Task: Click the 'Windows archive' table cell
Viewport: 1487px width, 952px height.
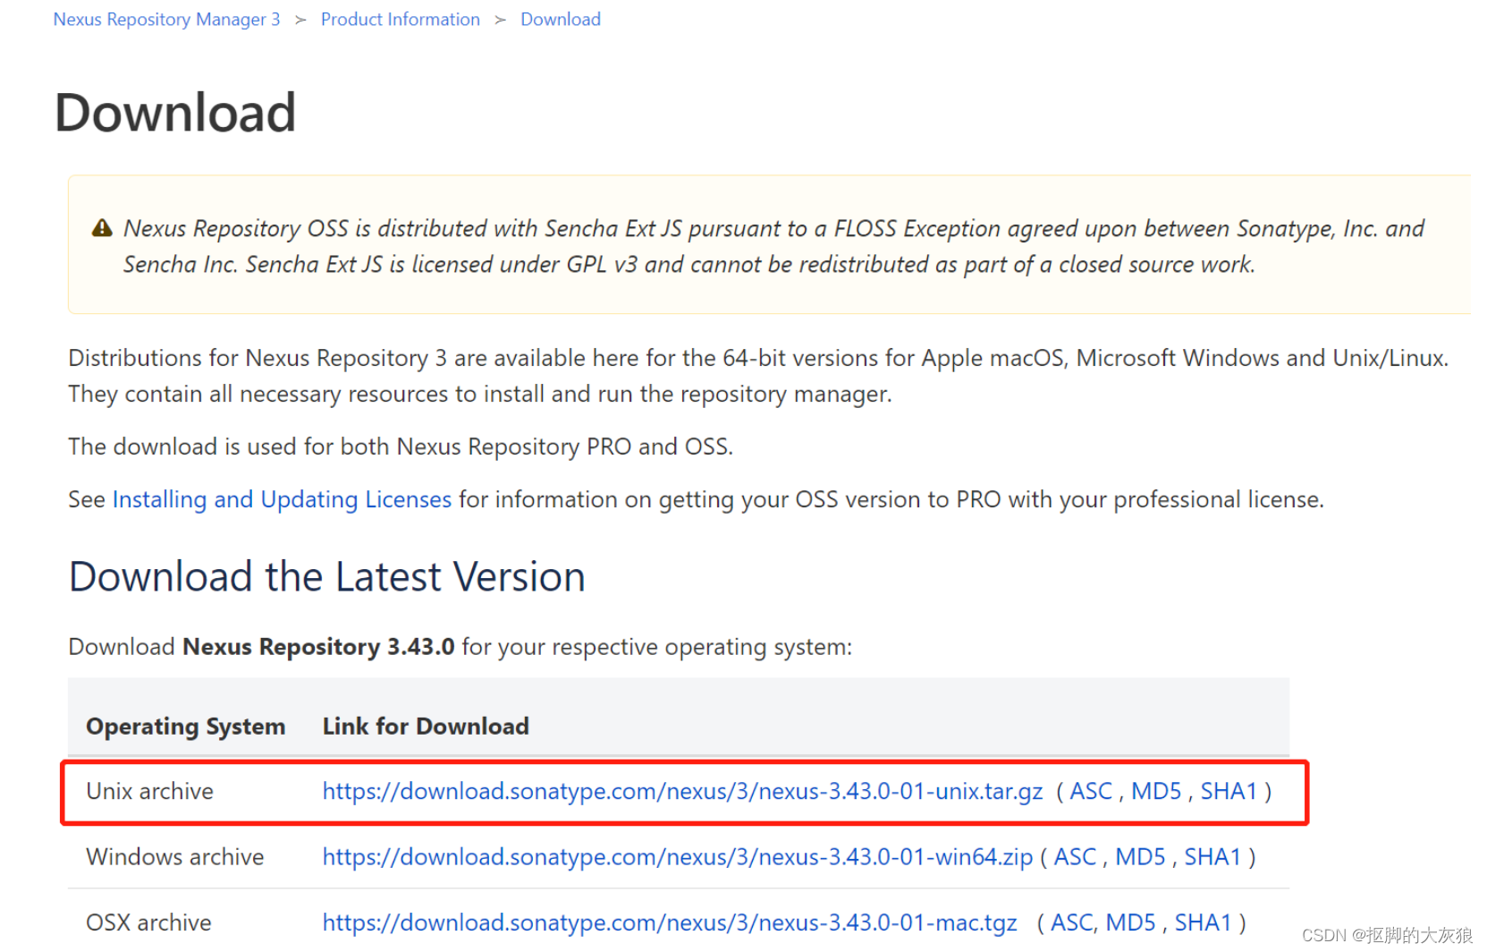Action: click(x=175, y=857)
